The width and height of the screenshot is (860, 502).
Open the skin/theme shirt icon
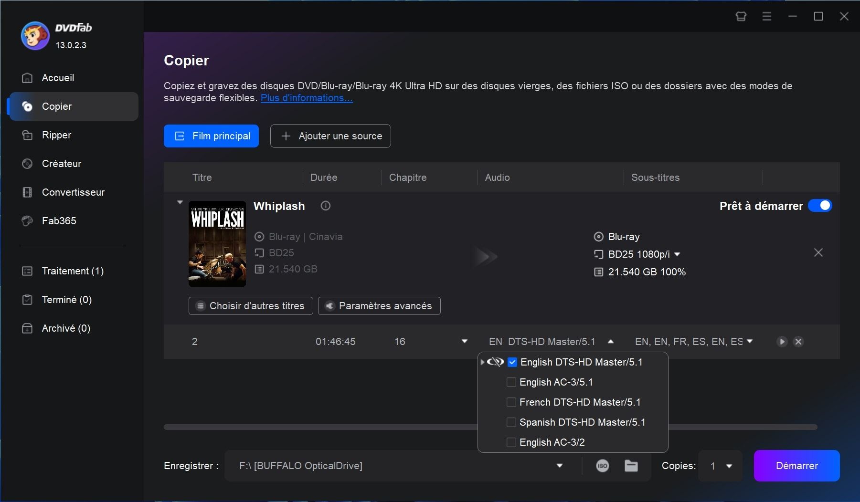coord(741,17)
